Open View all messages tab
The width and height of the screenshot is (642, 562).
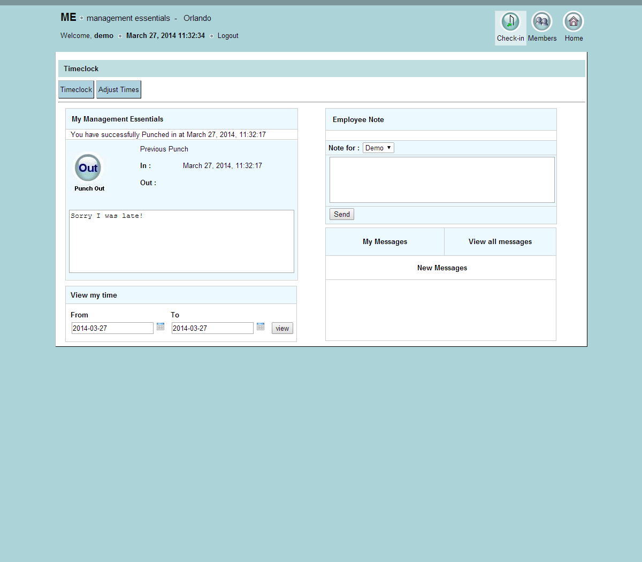coord(500,242)
